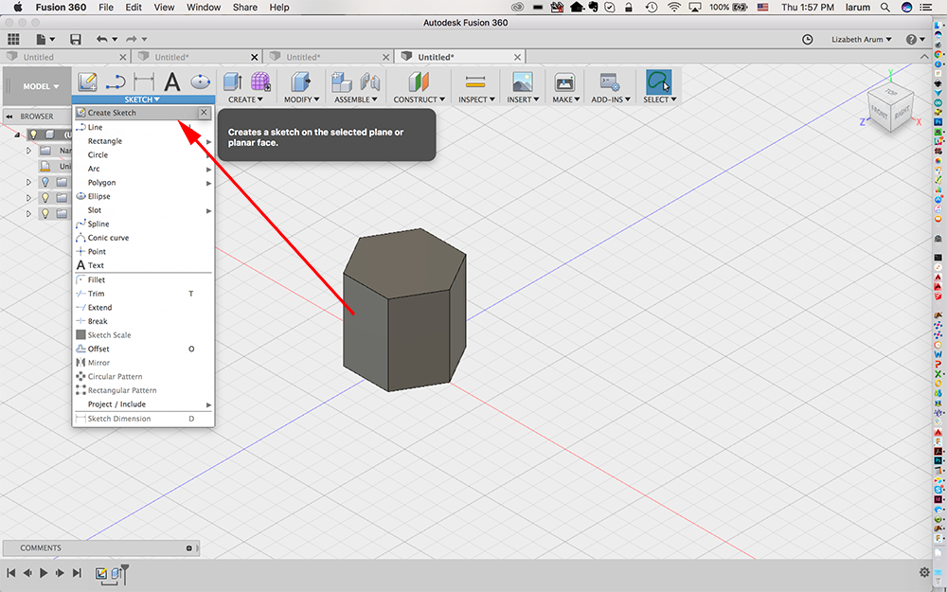Image resolution: width=947 pixels, height=592 pixels.
Task: Select the Create Sketch toolbar icon
Action: tap(87, 81)
